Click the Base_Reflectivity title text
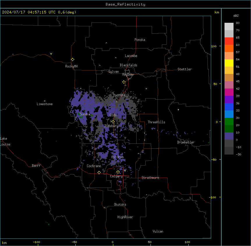This screenshot has width=251, height=246. coord(125,4)
